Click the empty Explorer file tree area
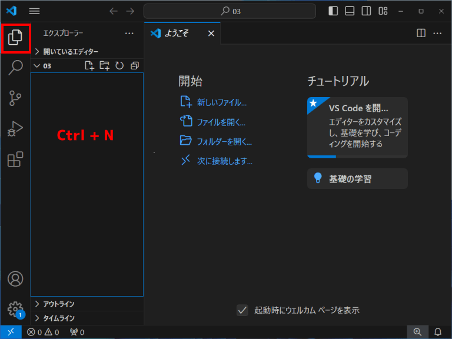This screenshot has width=452, height=339. (x=87, y=184)
